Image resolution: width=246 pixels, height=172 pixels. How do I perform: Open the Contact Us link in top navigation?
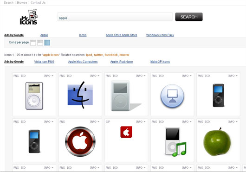click(x=38, y=3)
